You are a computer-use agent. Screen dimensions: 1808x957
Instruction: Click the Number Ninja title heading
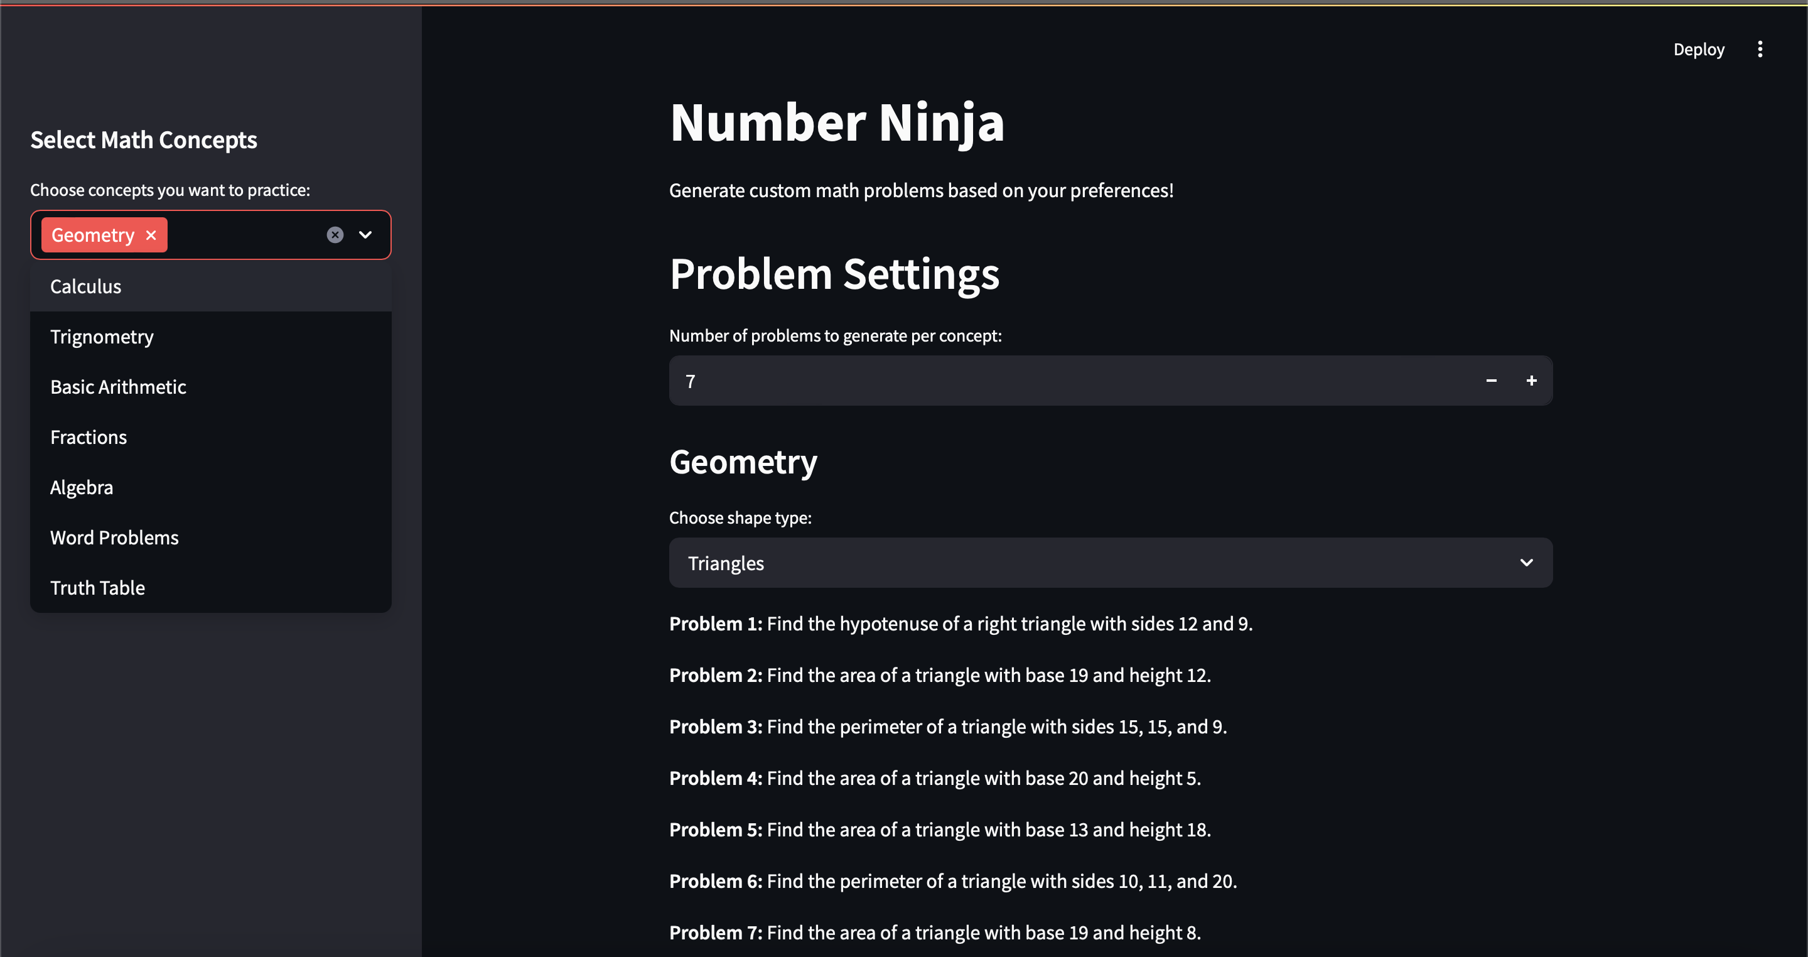pos(837,123)
